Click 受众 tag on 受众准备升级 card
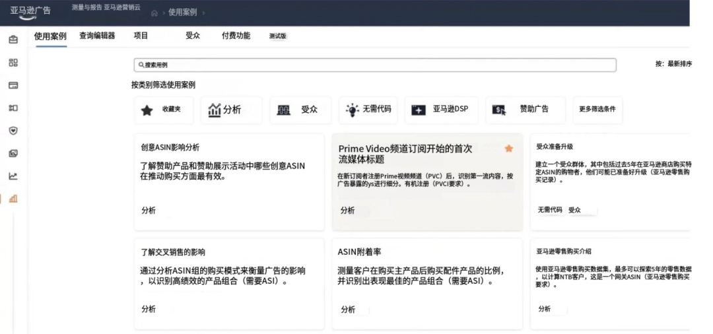The width and height of the screenshot is (713, 334). [575, 210]
